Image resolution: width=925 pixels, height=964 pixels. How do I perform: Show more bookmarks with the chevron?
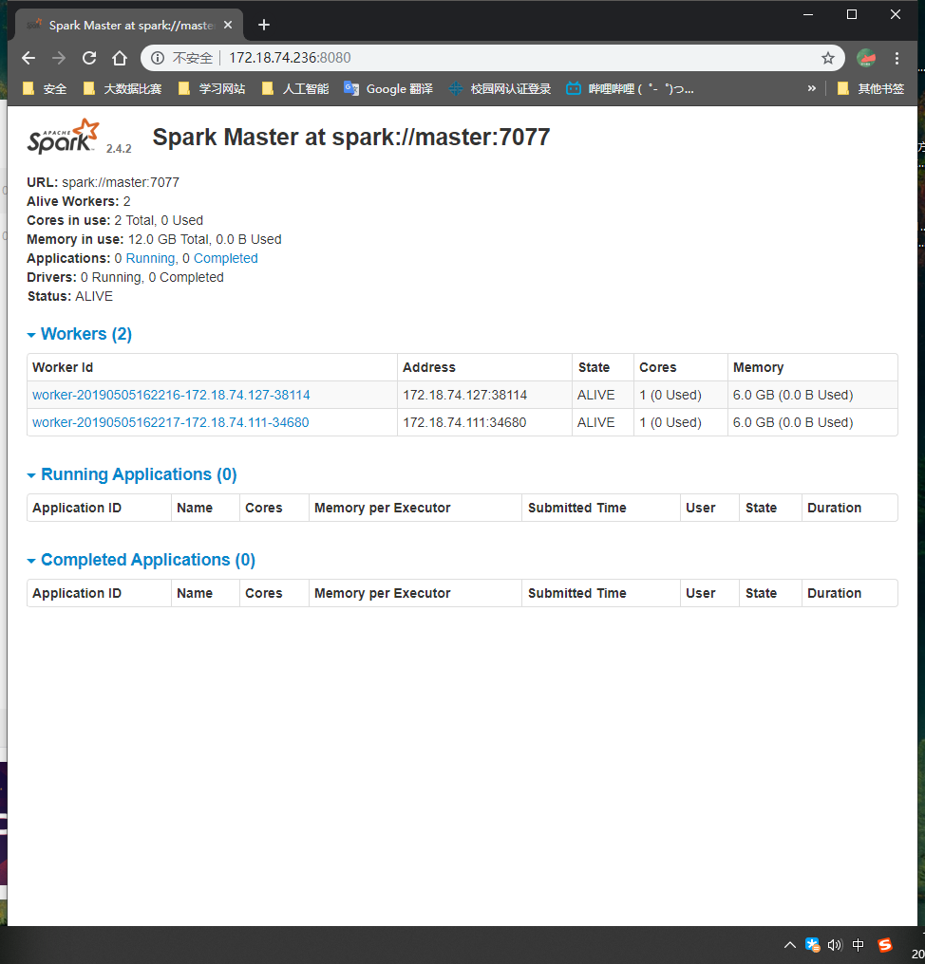[812, 88]
